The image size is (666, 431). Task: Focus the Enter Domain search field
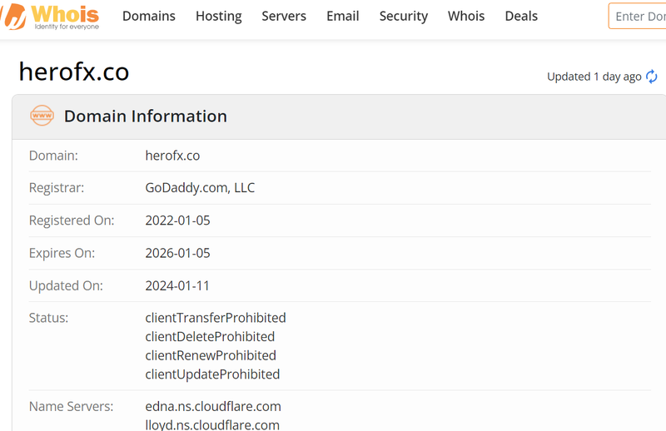pyautogui.click(x=638, y=16)
